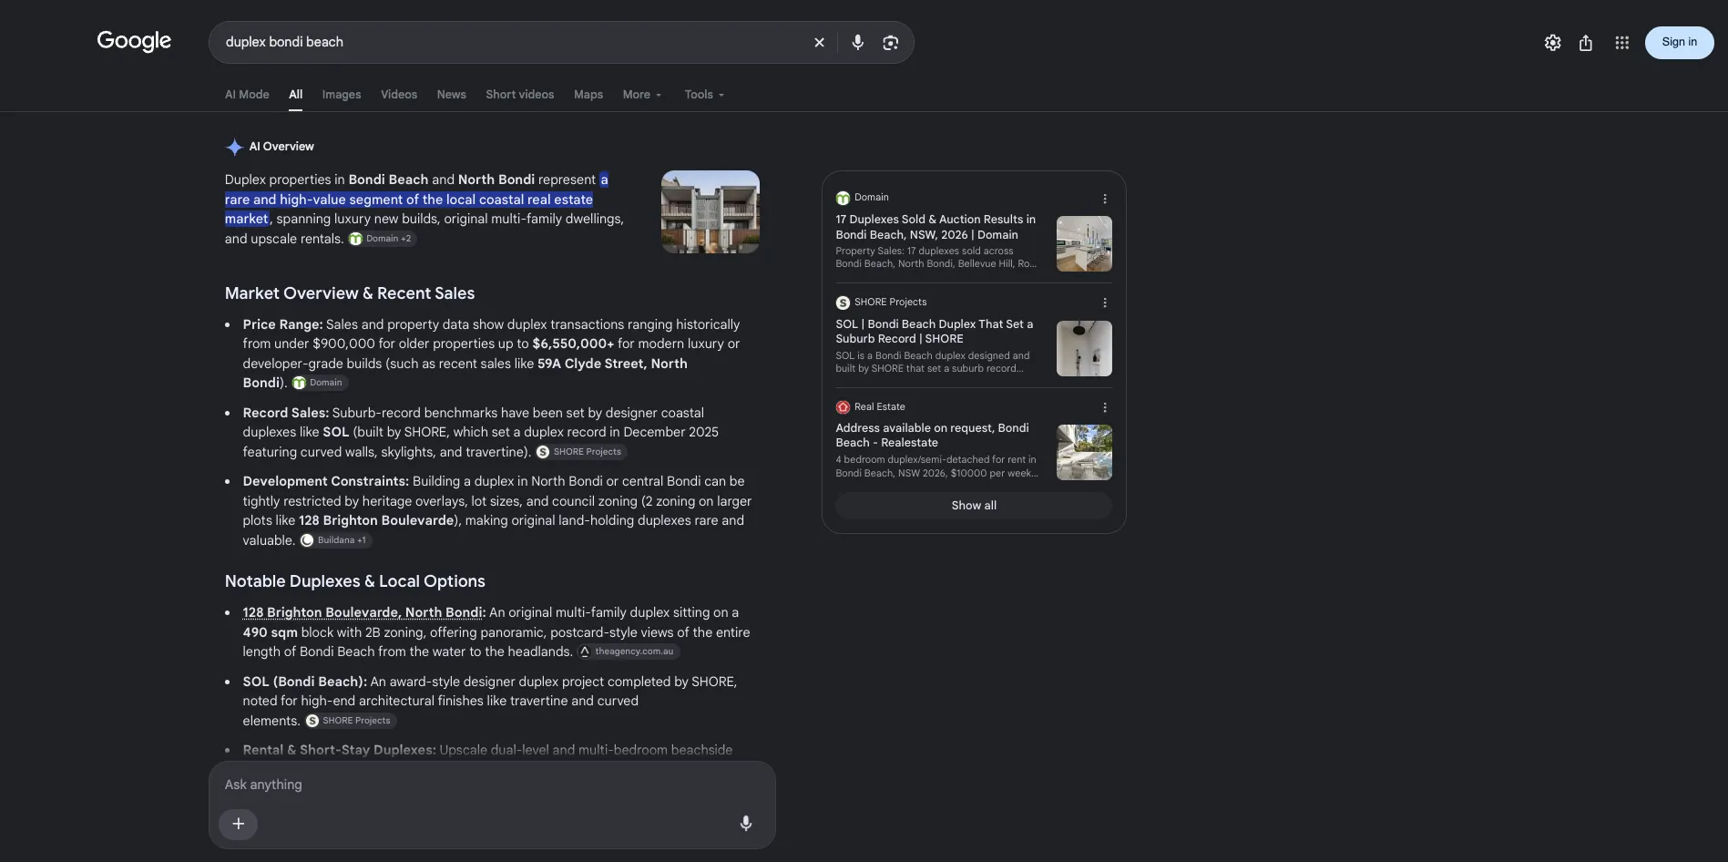Click 128 Brighton Boulevarde, North Bondi link

click(x=363, y=612)
